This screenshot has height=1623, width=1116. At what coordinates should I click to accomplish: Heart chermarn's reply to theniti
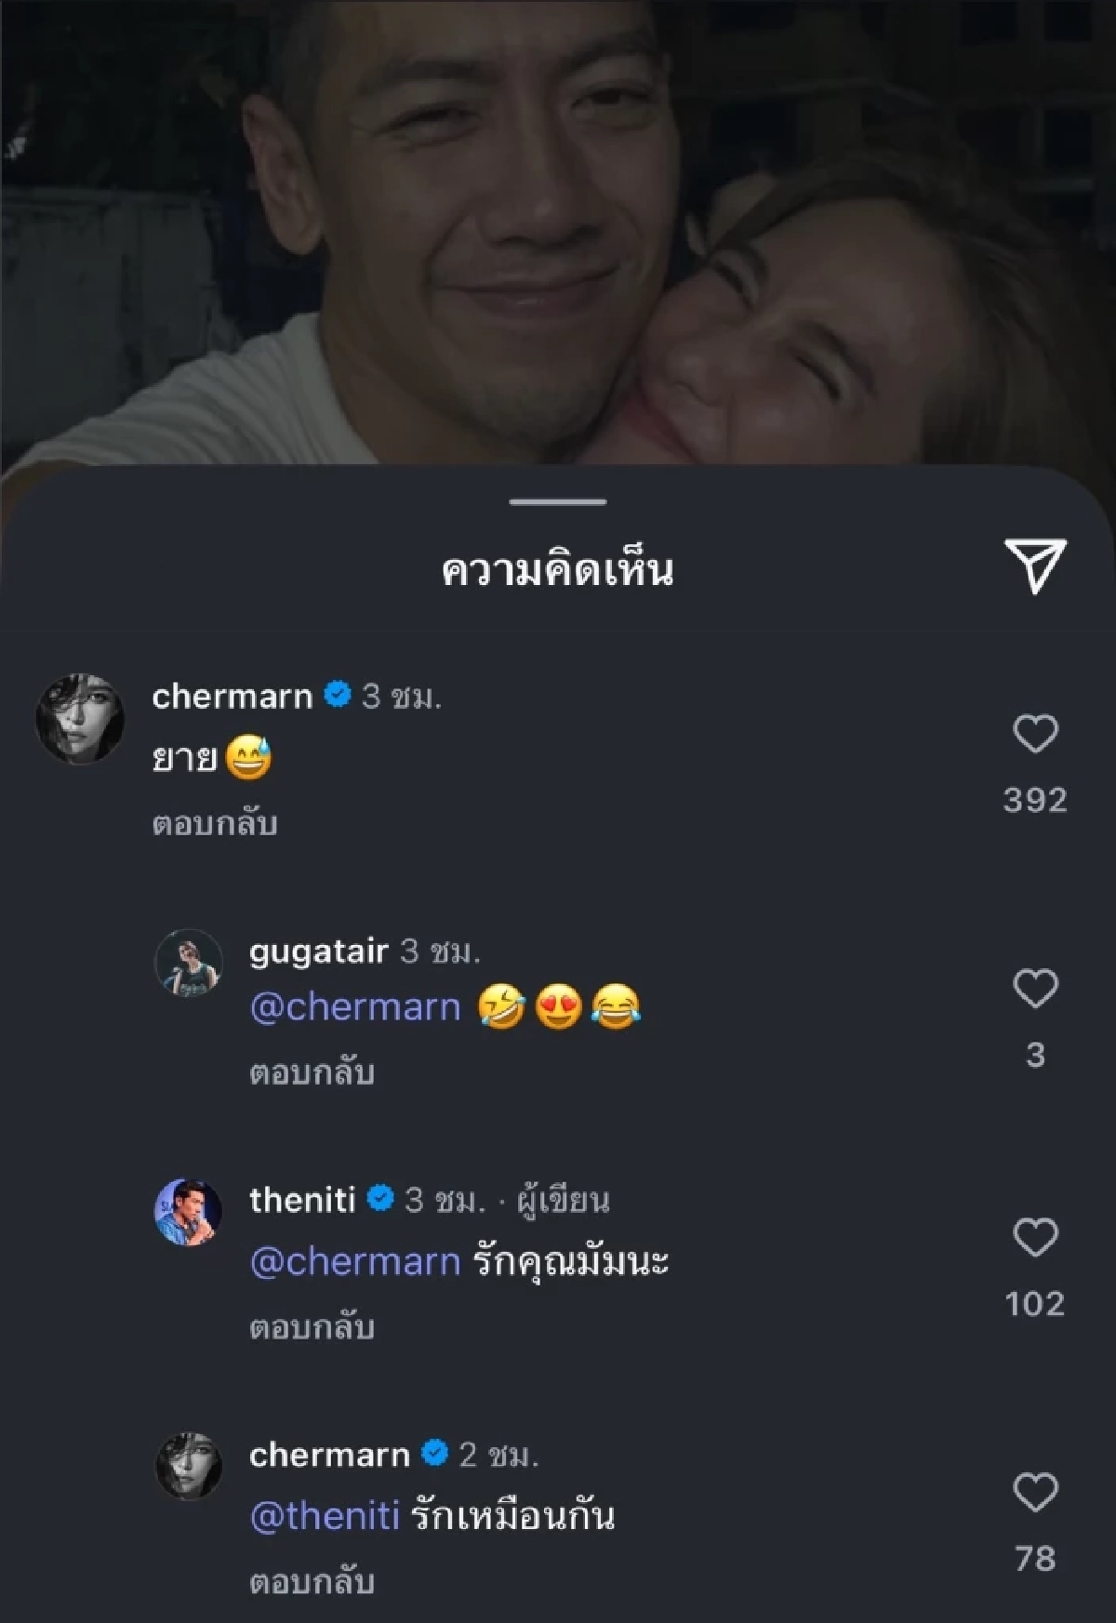tap(1035, 1492)
